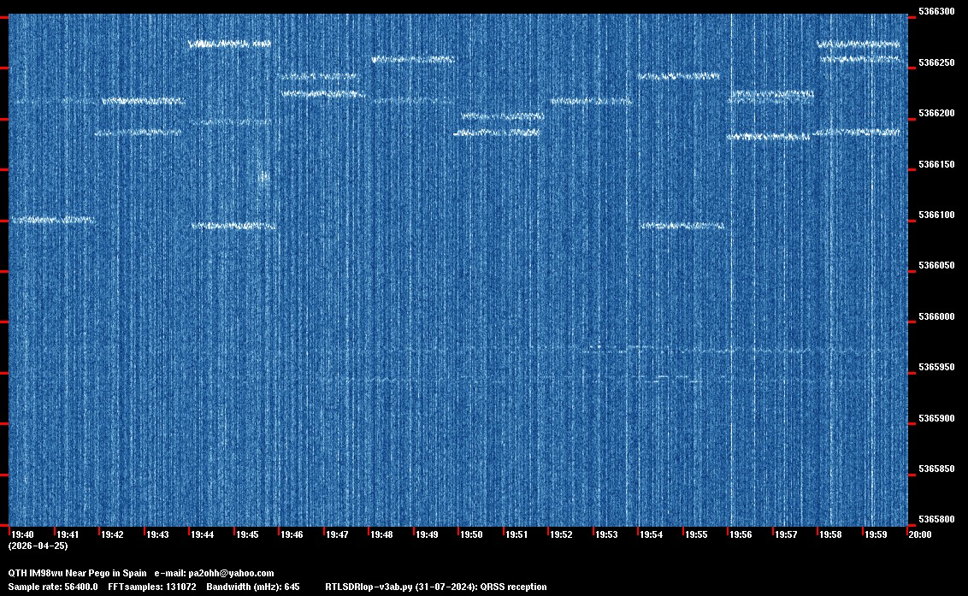Click the 19:59 time axis label
Viewport: 968px width, 596px height.
click(876, 534)
